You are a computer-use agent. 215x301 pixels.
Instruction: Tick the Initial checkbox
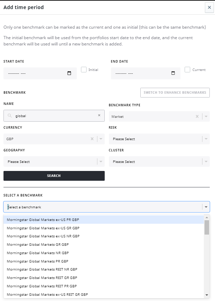pos(84,70)
